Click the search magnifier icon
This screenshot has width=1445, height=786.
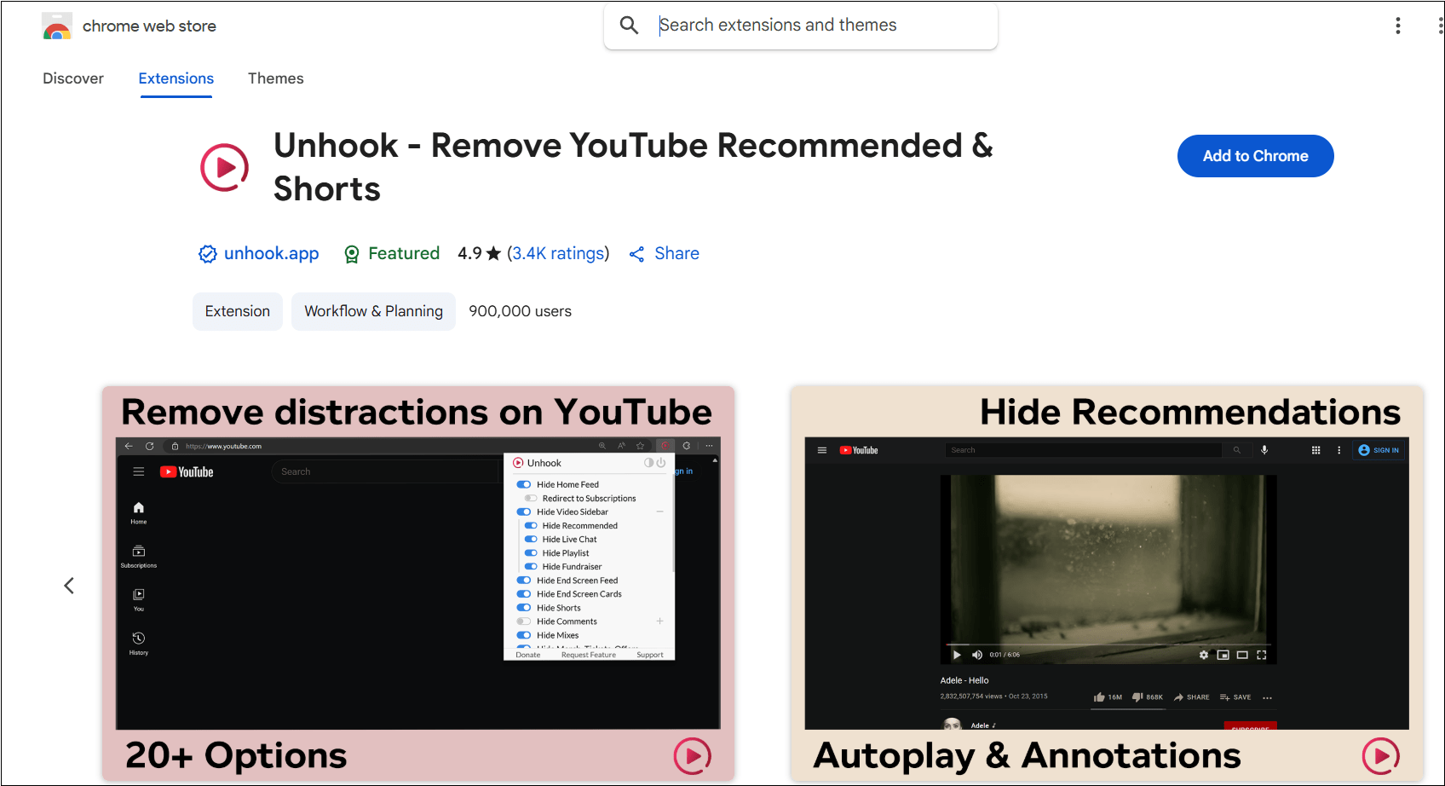tap(629, 26)
